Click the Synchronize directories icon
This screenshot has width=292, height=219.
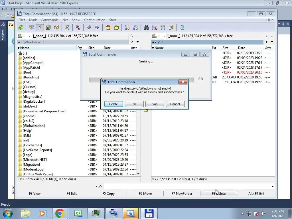163,28
